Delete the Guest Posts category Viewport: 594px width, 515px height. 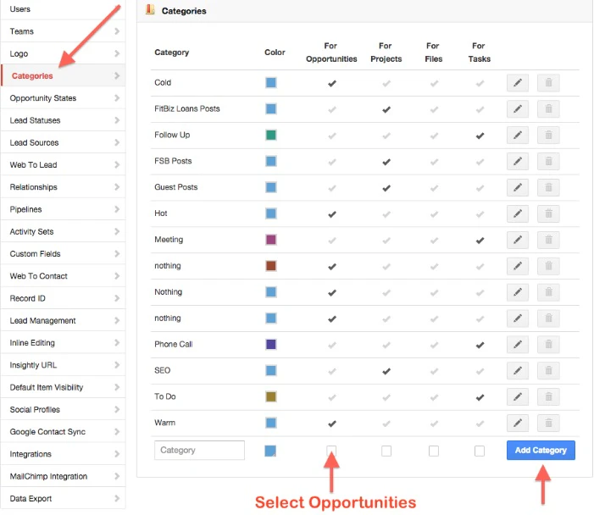pyautogui.click(x=548, y=187)
